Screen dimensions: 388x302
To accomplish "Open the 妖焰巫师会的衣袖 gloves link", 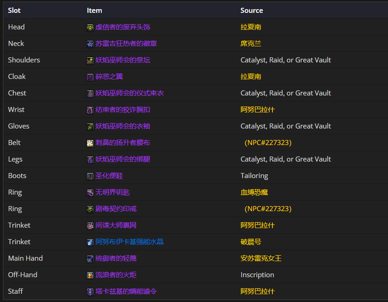I will point(122,126).
